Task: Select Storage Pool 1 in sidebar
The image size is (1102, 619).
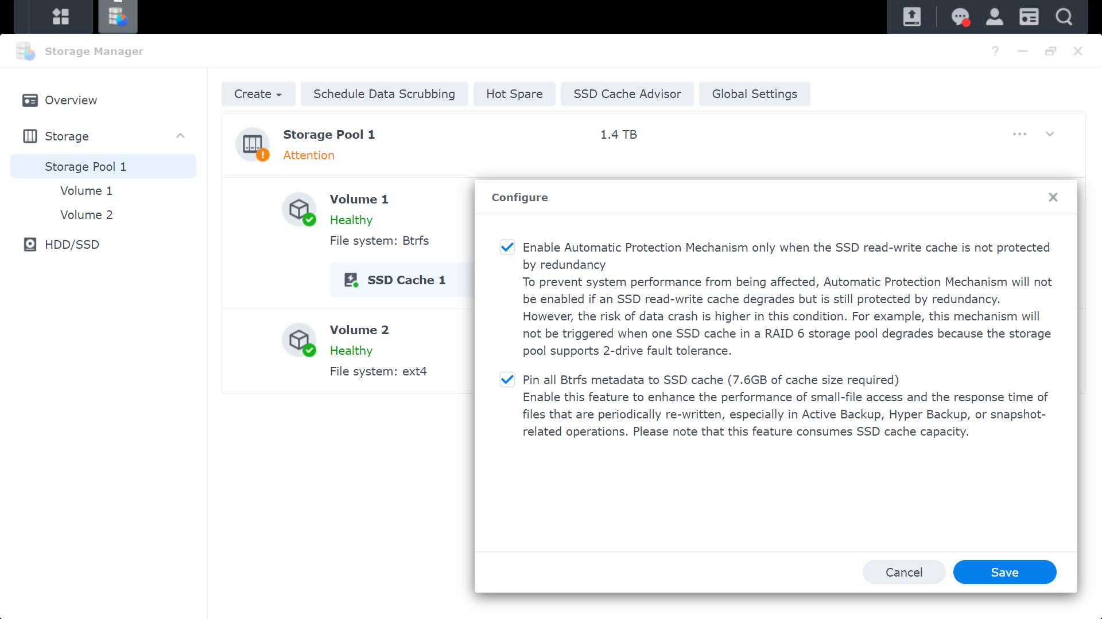Action: [x=103, y=166]
